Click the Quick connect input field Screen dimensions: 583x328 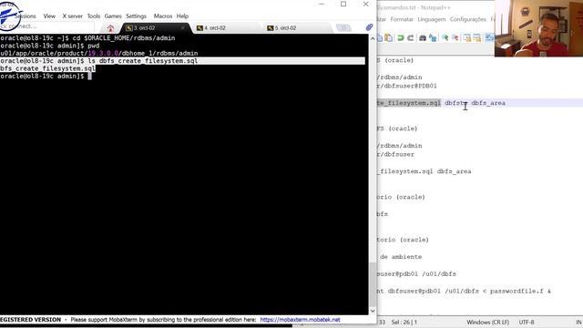pyautogui.click(x=46, y=26)
